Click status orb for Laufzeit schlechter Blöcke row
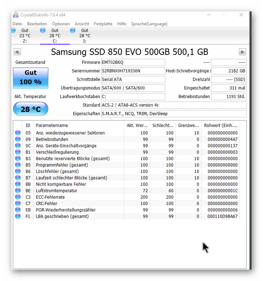Image resolution: width=263 pixels, height=281 pixels. [x=18, y=178]
